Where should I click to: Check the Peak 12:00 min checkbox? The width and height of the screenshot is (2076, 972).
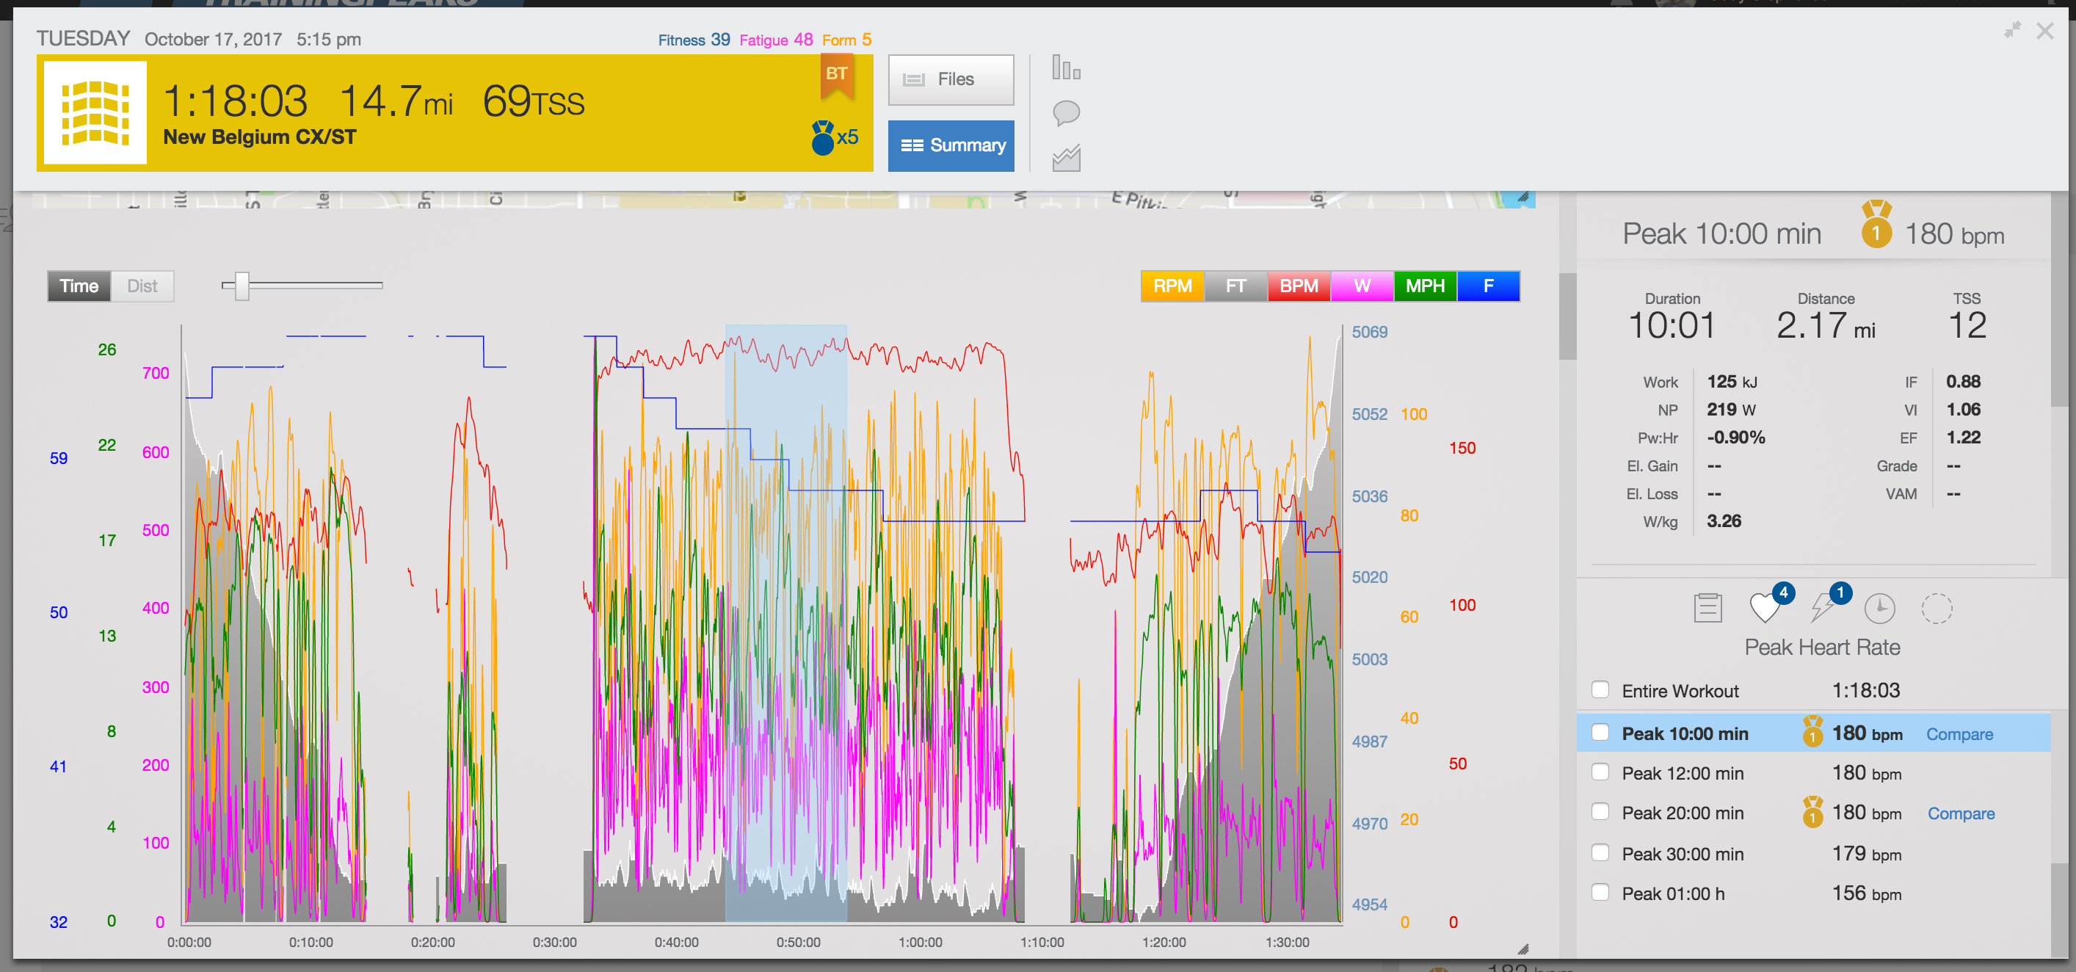(x=1600, y=772)
